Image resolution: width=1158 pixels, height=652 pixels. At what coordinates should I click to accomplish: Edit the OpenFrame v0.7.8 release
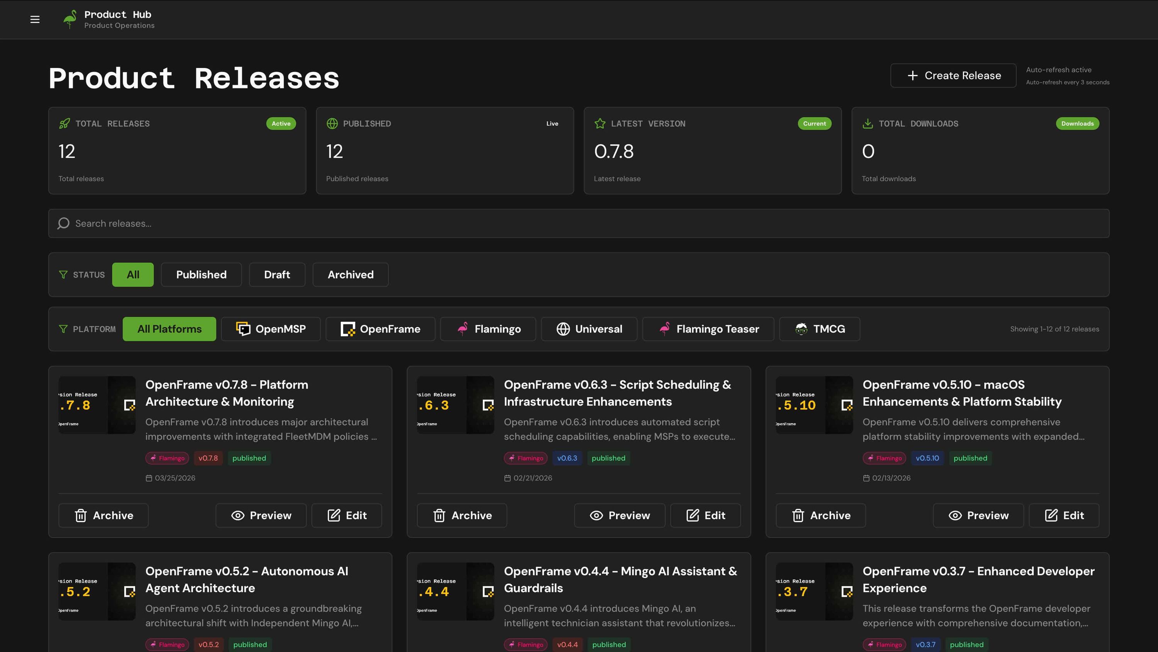coord(347,516)
